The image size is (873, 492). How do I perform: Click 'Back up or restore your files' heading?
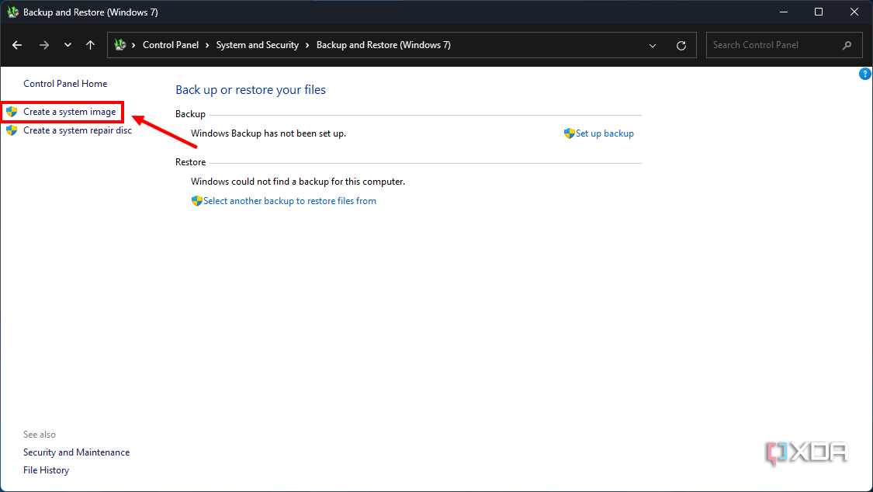pyautogui.click(x=251, y=89)
